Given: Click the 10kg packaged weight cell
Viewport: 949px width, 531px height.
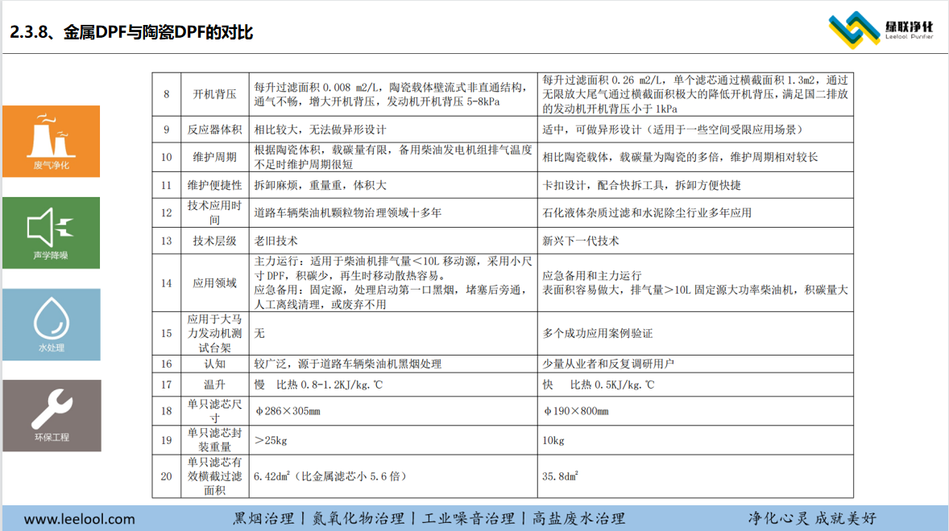Looking at the screenshot, I should point(553,440).
